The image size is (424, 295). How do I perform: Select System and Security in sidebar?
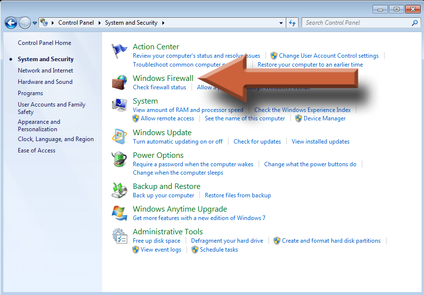tap(46, 59)
